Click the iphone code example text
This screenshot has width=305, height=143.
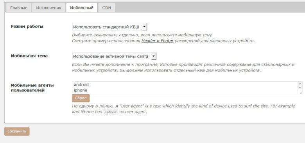tap(111, 112)
